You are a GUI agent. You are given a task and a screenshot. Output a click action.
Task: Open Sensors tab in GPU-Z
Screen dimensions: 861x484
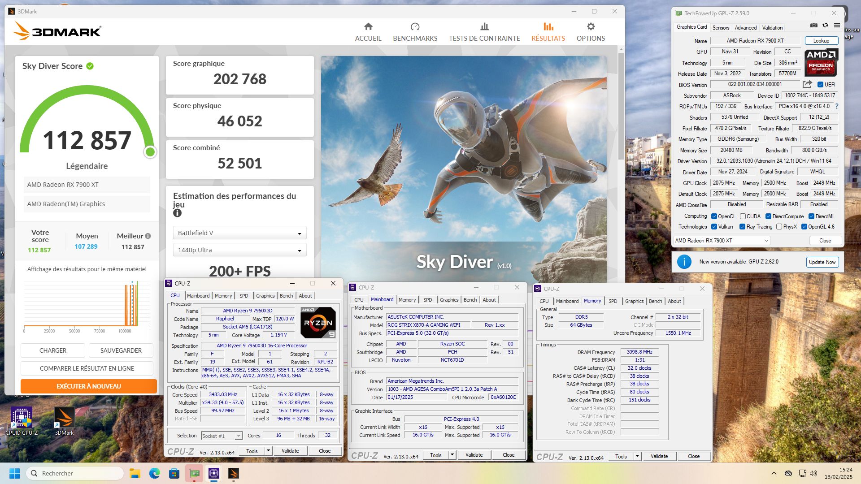tap(721, 27)
